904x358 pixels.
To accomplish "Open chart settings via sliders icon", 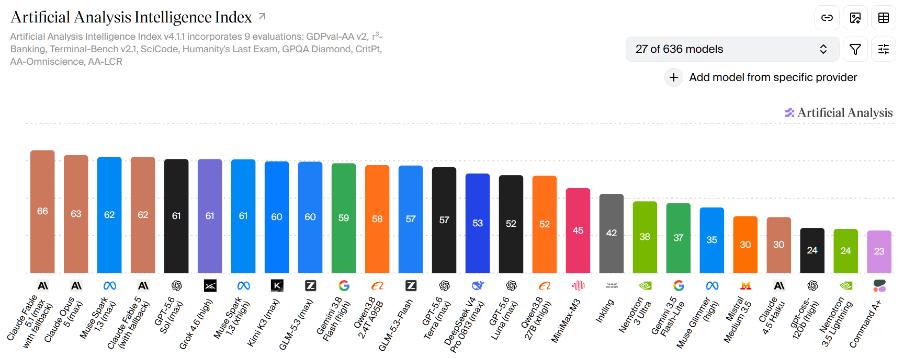I will tap(884, 49).
